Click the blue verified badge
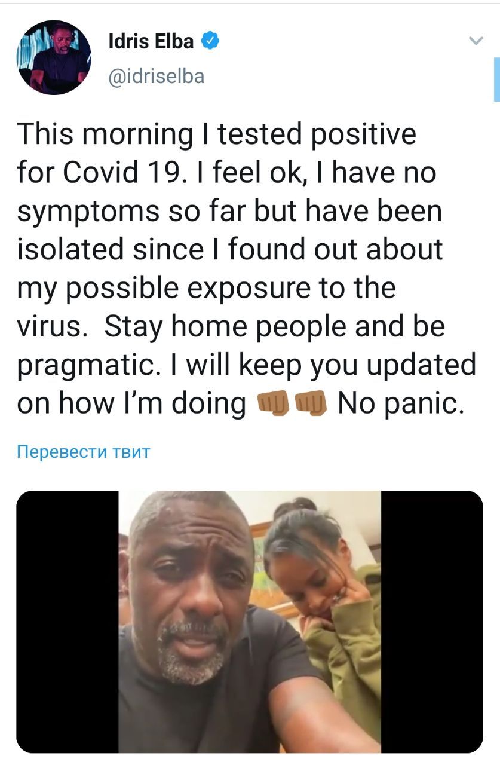 coord(211,41)
